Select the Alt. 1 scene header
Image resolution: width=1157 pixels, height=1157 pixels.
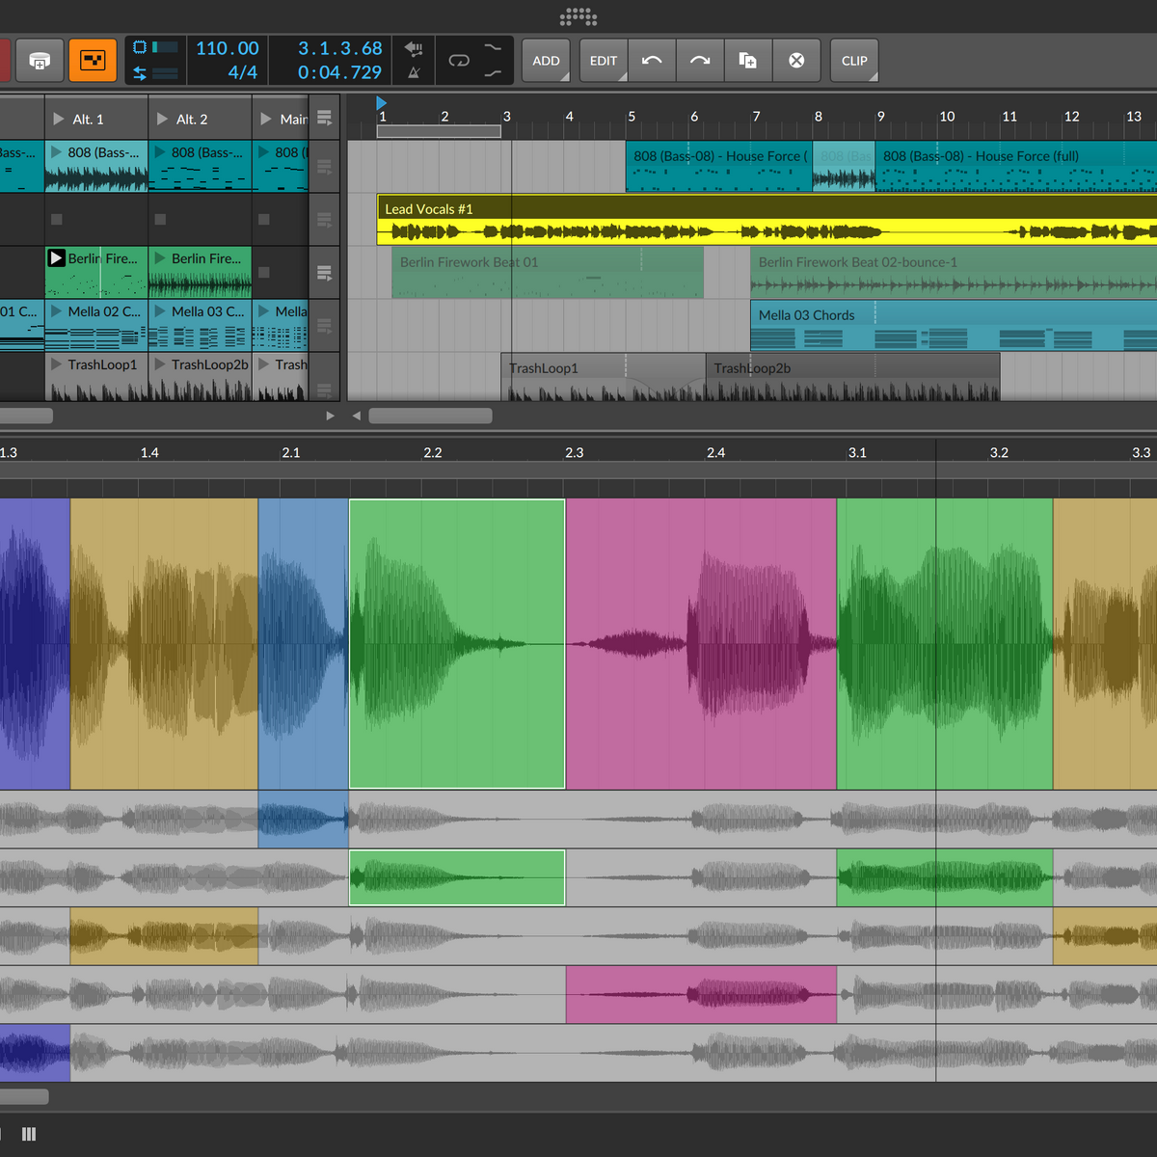[96, 119]
